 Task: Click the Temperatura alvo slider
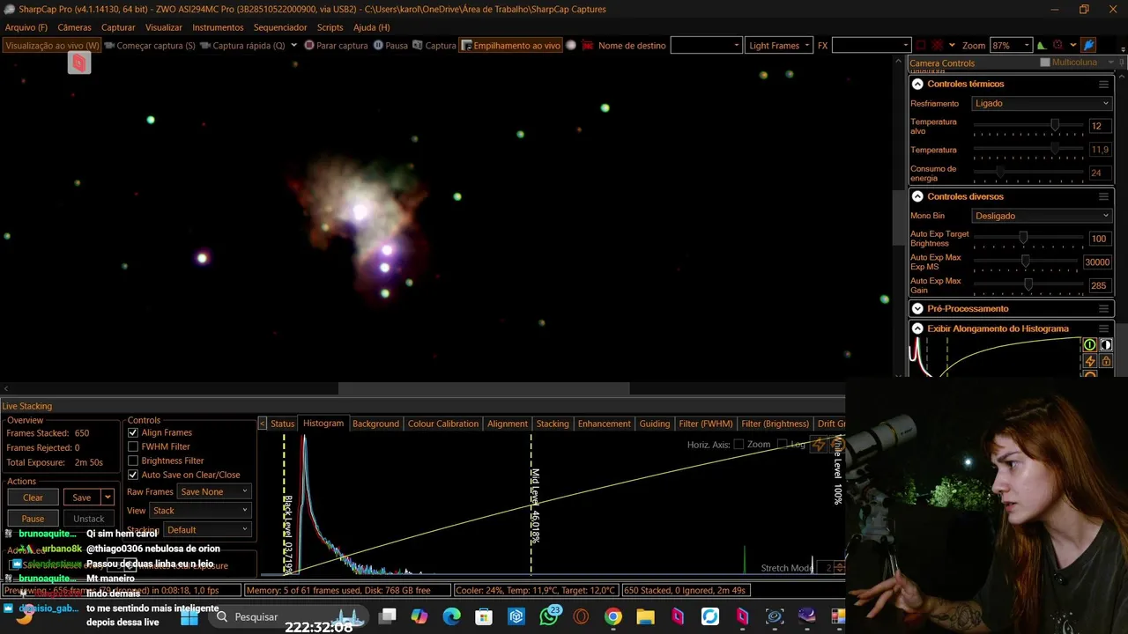[1028, 126]
